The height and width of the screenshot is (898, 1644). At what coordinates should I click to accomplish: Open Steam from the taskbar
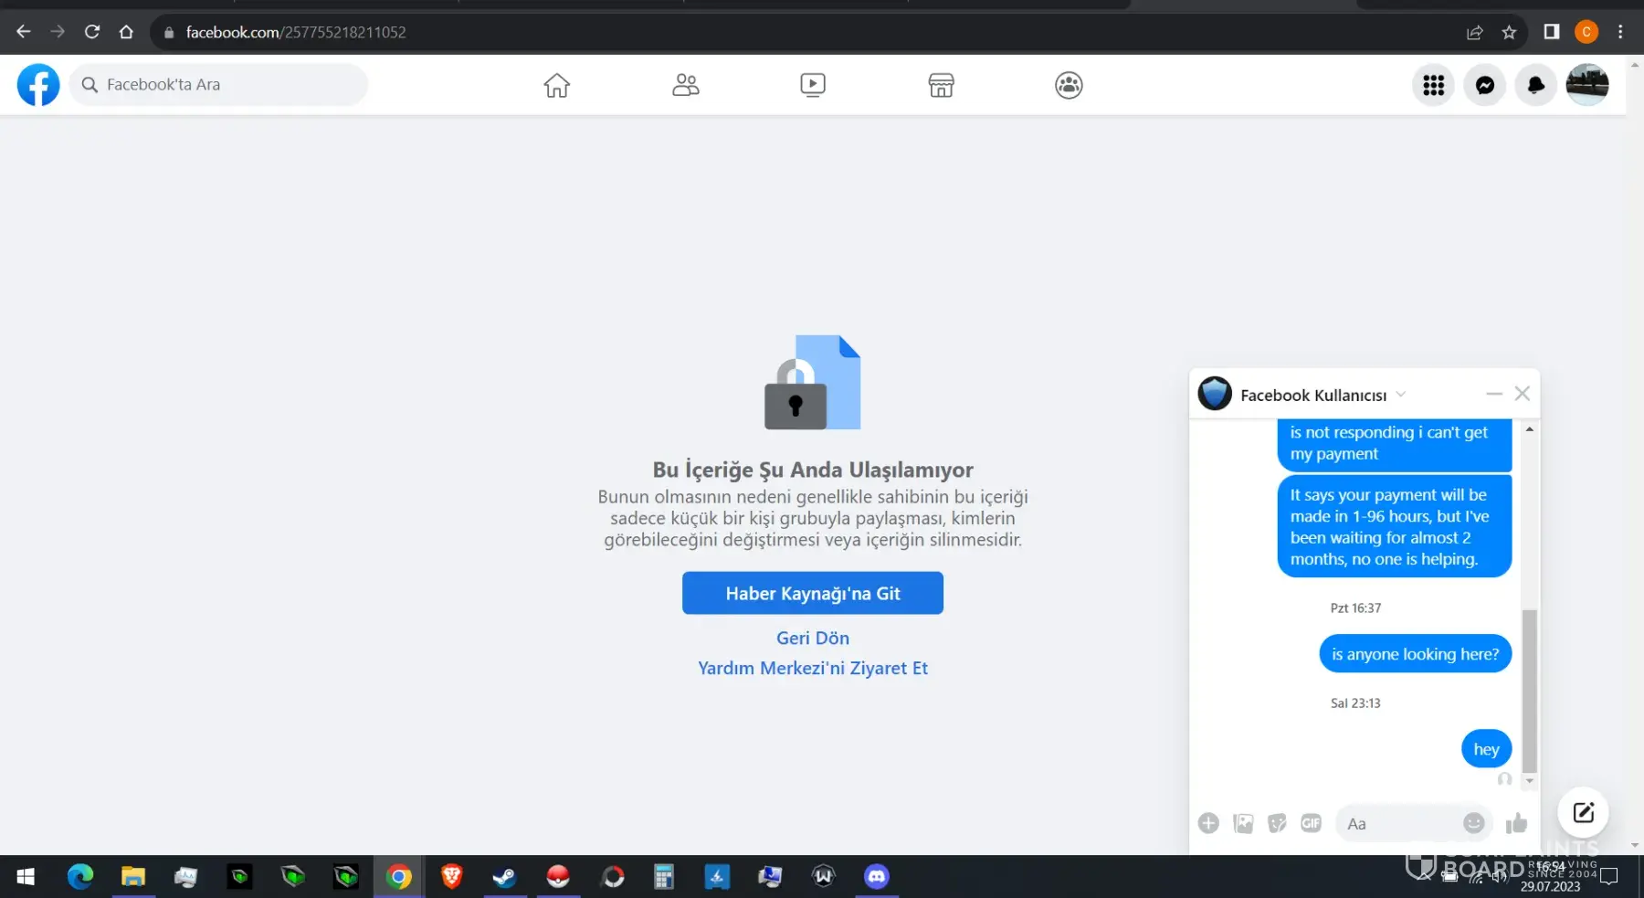(x=504, y=877)
